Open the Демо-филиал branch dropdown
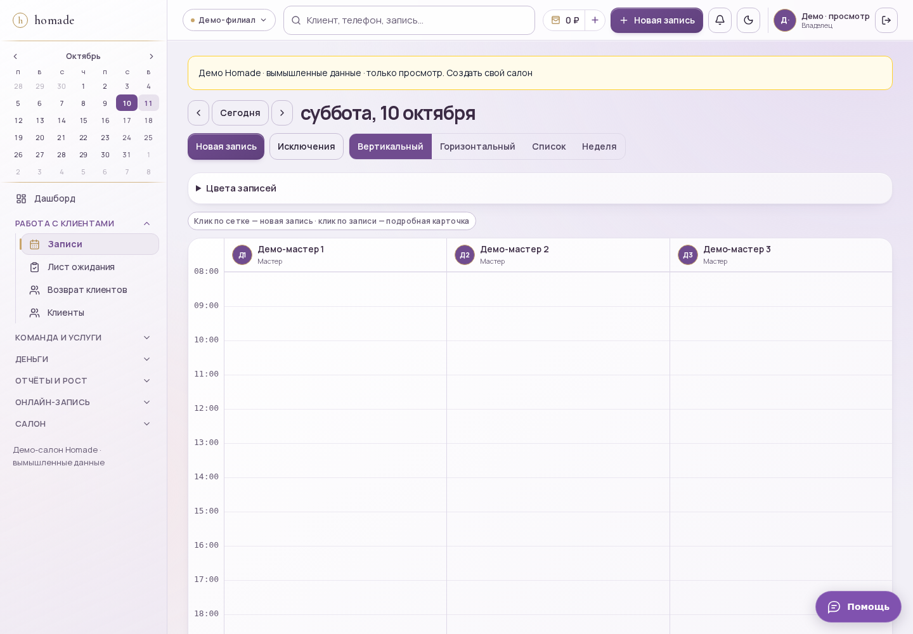 click(x=229, y=20)
